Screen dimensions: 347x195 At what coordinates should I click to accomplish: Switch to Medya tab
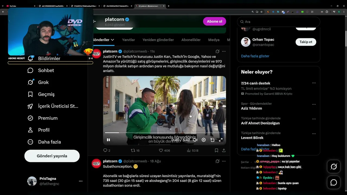(x=214, y=40)
